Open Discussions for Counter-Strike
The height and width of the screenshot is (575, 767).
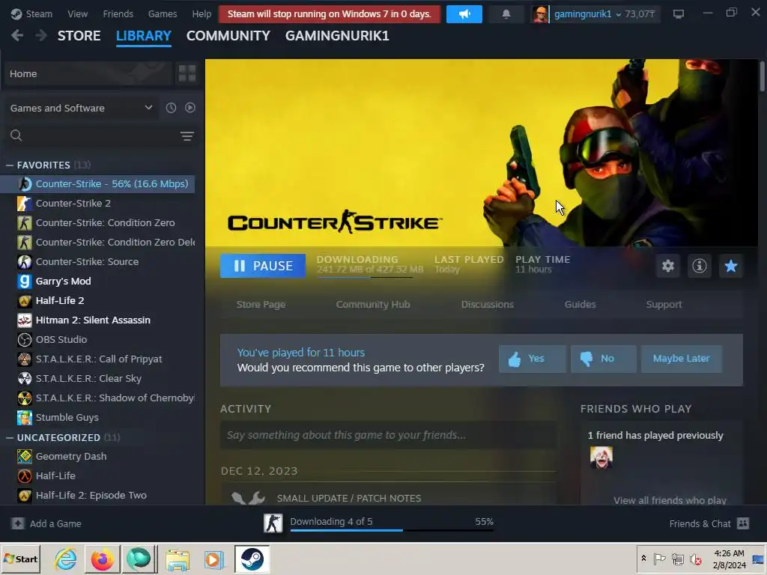pos(487,305)
